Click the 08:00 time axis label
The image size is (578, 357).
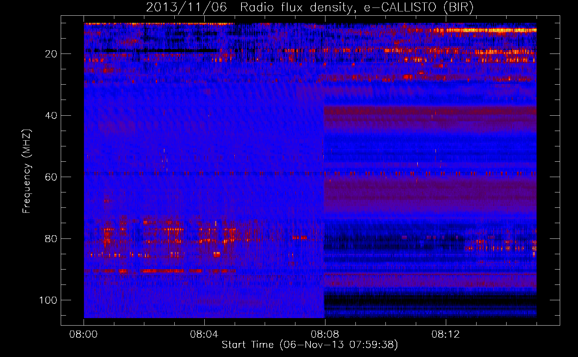click(x=84, y=335)
